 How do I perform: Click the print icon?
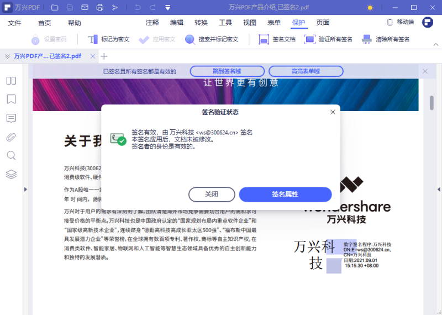100,8
